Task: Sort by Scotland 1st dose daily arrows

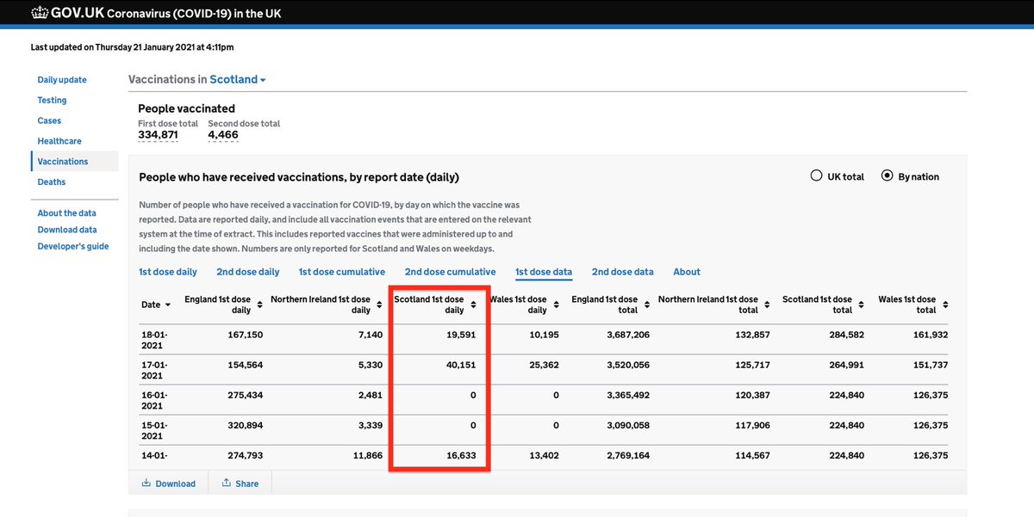Action: point(473,305)
